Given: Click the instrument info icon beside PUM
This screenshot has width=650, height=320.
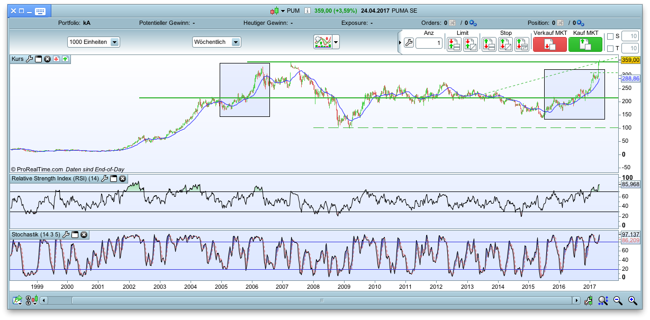Looking at the screenshot, I should coord(308,11).
